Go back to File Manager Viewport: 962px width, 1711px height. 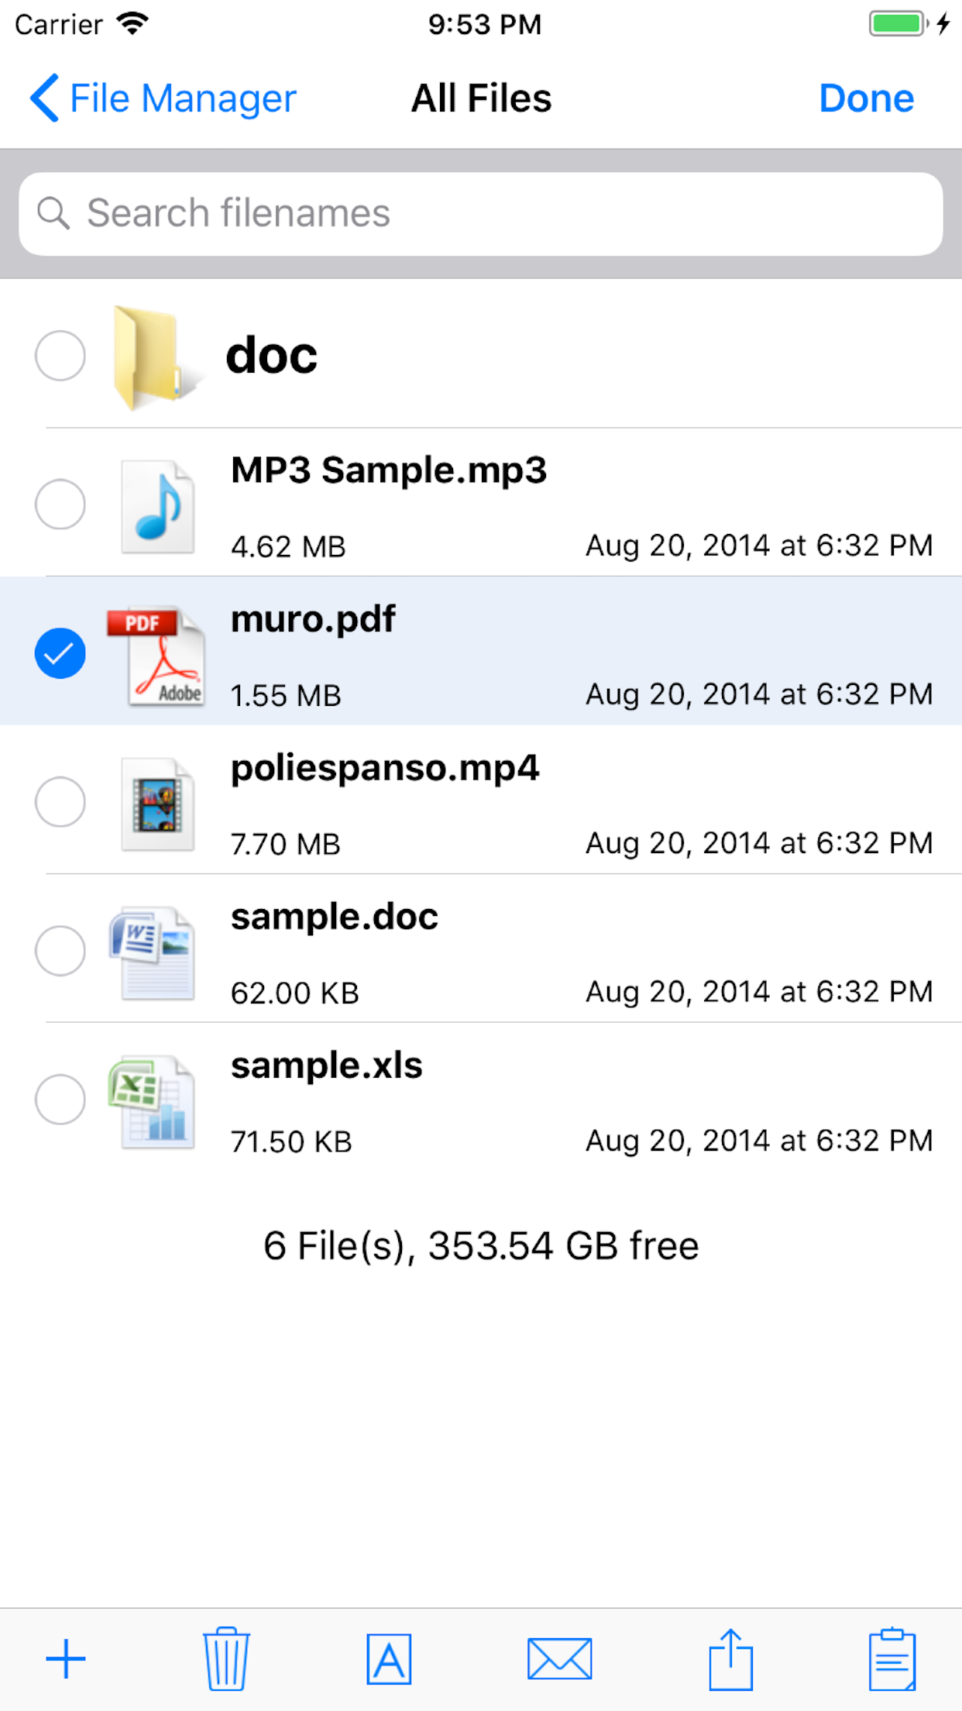pos(163,98)
